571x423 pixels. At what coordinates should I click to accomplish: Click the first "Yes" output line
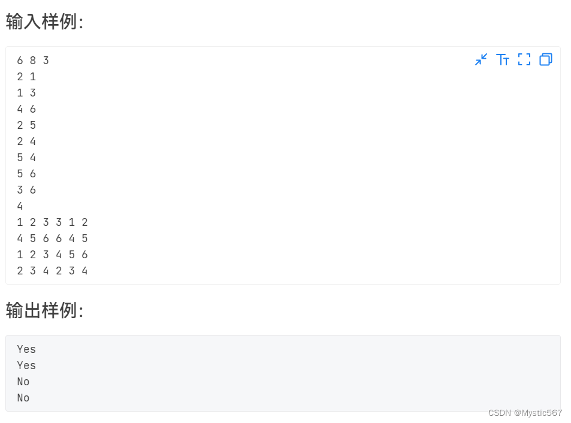(x=26, y=349)
